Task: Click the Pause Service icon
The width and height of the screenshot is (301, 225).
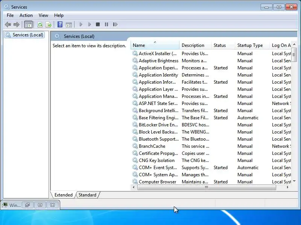Action: coord(106,24)
